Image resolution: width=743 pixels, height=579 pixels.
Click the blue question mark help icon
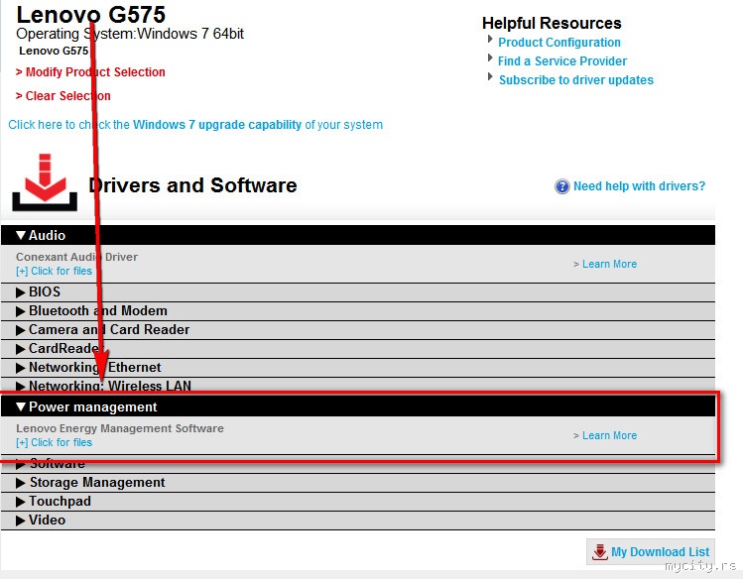(x=562, y=186)
